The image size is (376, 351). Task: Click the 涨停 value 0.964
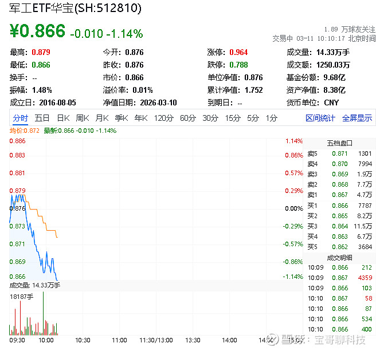[238, 52]
